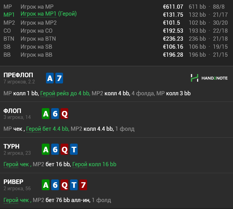Screen dimensions: 233x209
Task: Click the blue A card in preflop row
Action: (50, 78)
